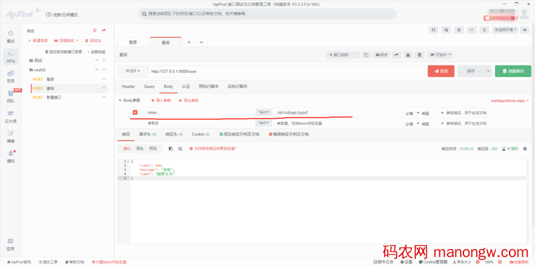Click the toolbar icon left of environment dropdown
This screenshot has height=267, width=535.
pos(484,29)
